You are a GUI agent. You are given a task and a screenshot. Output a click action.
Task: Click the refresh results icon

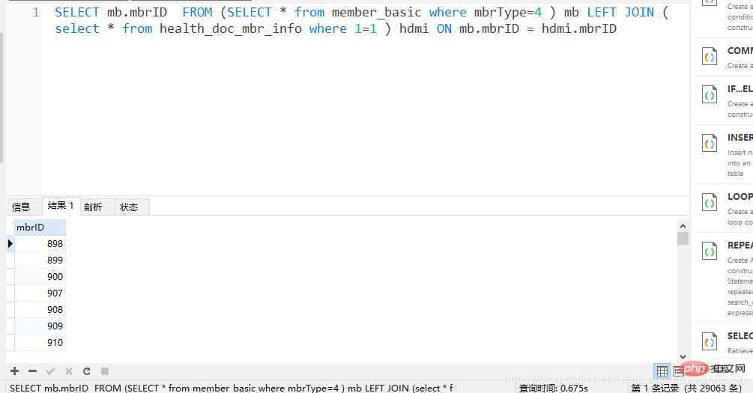pos(86,371)
